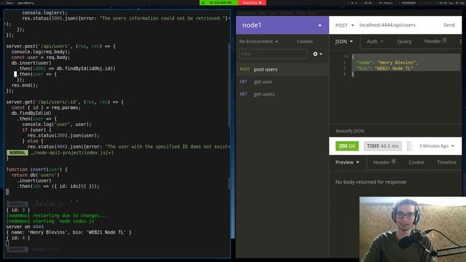Click the 'nodemon restarting due to changes' line
This screenshot has width=466, height=262.
click(x=57, y=215)
